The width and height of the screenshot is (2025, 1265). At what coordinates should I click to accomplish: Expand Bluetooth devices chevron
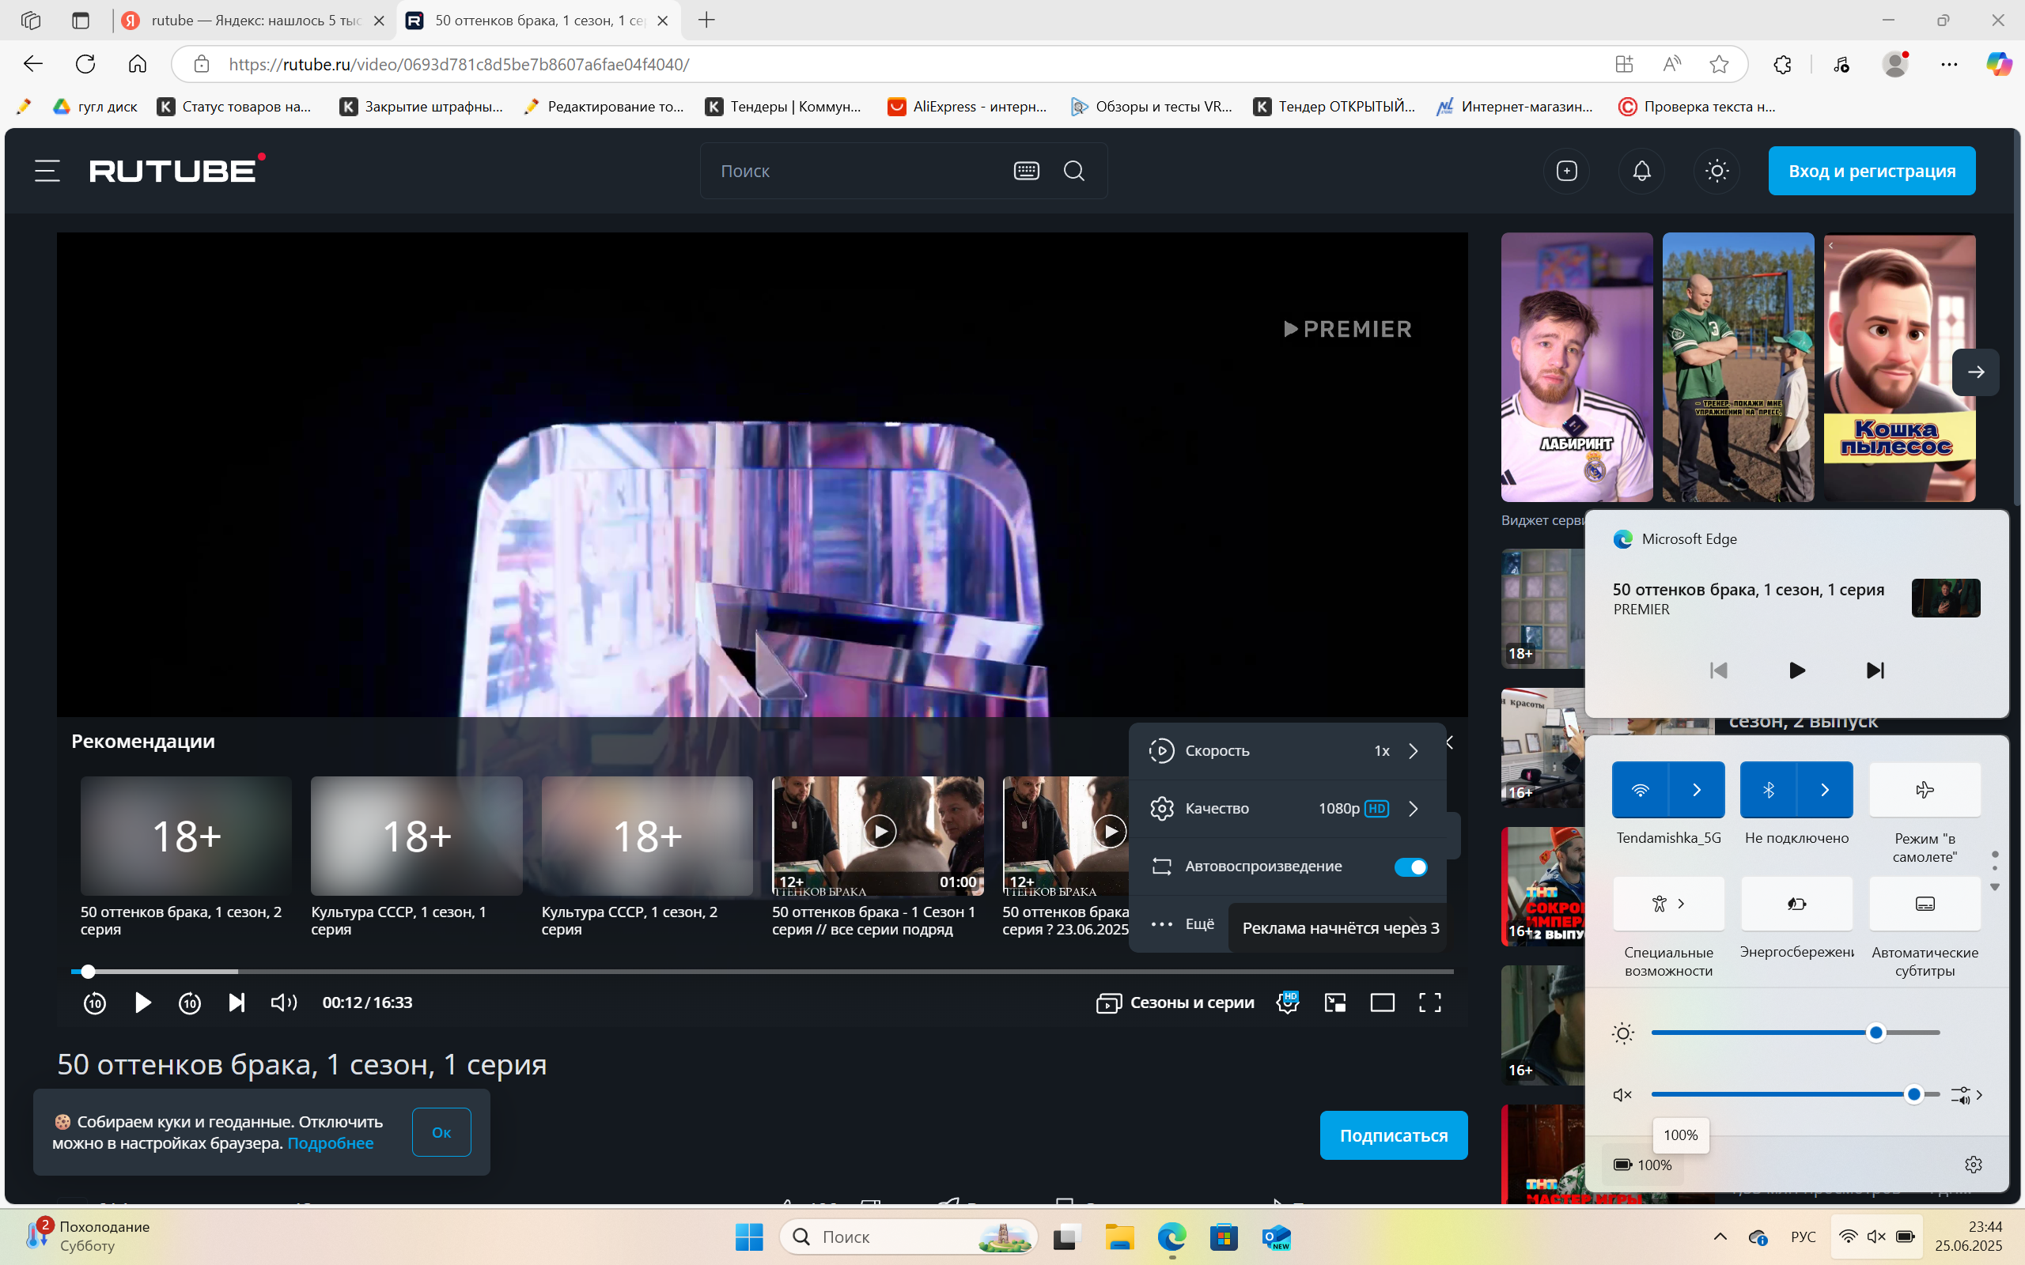[1824, 790]
